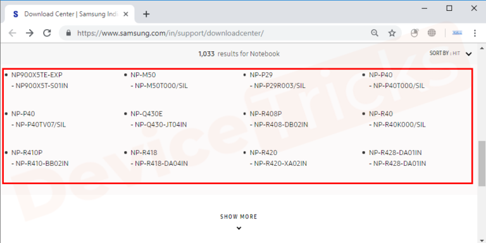Reload the page with refresh icon
This screenshot has height=243, width=486.
pos(47,33)
